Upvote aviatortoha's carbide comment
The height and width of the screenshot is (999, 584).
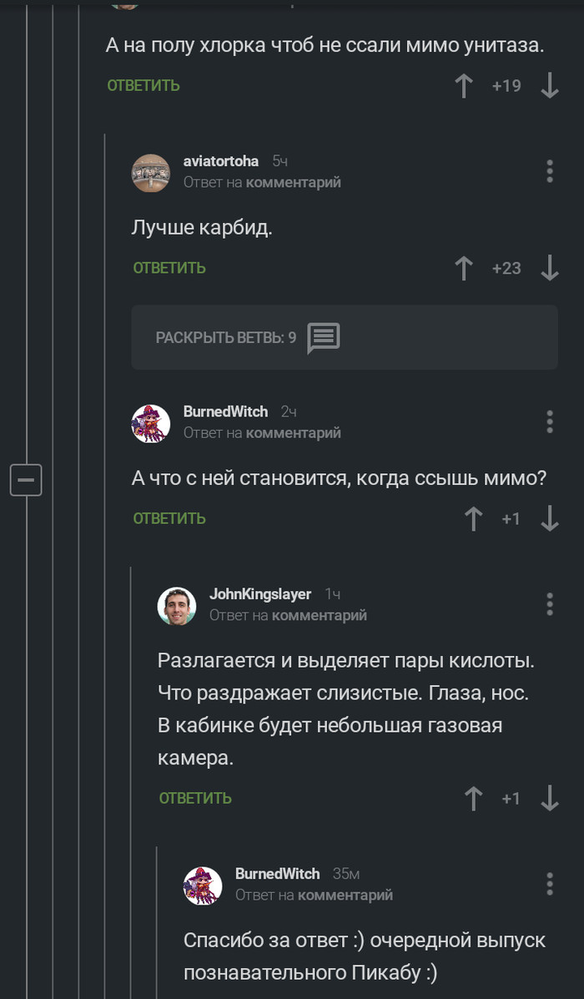click(x=464, y=268)
